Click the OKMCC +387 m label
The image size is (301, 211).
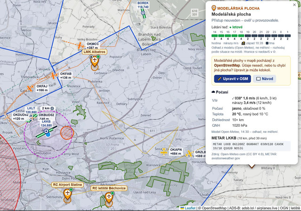pyautogui.click(x=92, y=46)
